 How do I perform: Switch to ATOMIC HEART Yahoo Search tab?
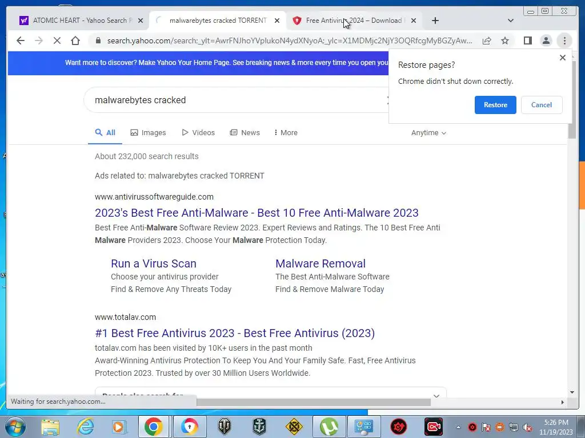81,21
